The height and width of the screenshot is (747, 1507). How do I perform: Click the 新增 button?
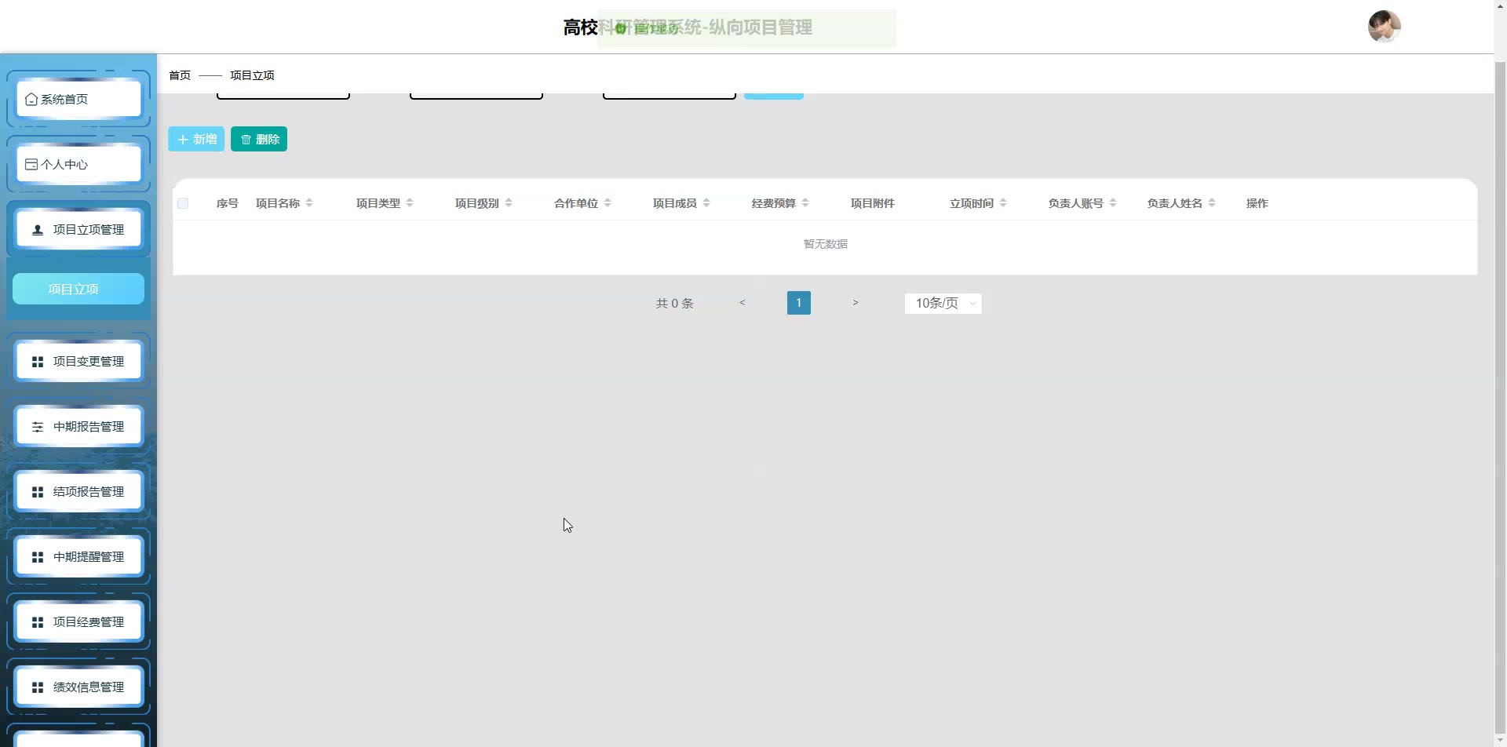pos(196,139)
